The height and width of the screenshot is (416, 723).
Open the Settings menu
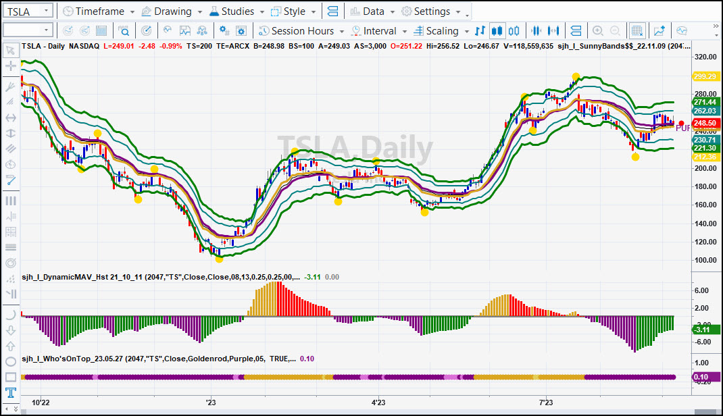pos(426,11)
